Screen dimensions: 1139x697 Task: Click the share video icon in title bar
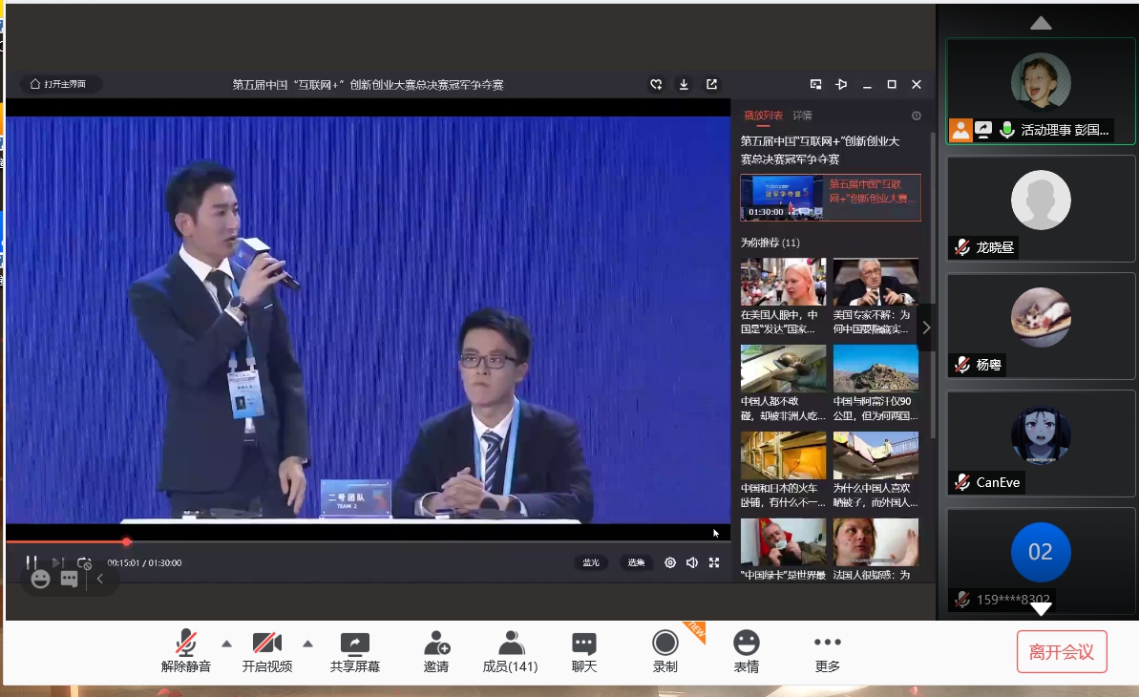(x=711, y=85)
